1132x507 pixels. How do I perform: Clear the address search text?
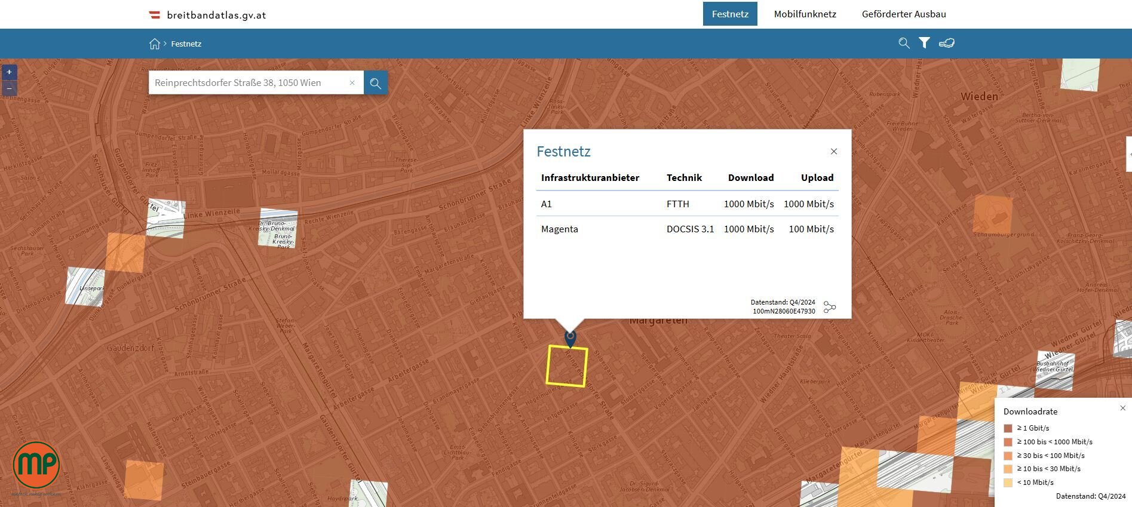click(x=352, y=82)
